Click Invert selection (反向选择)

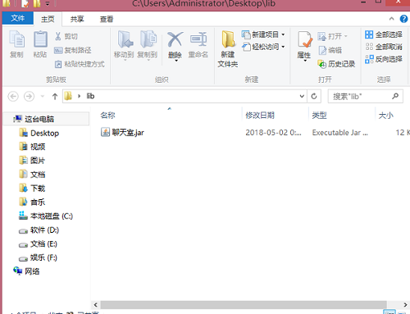(x=384, y=59)
